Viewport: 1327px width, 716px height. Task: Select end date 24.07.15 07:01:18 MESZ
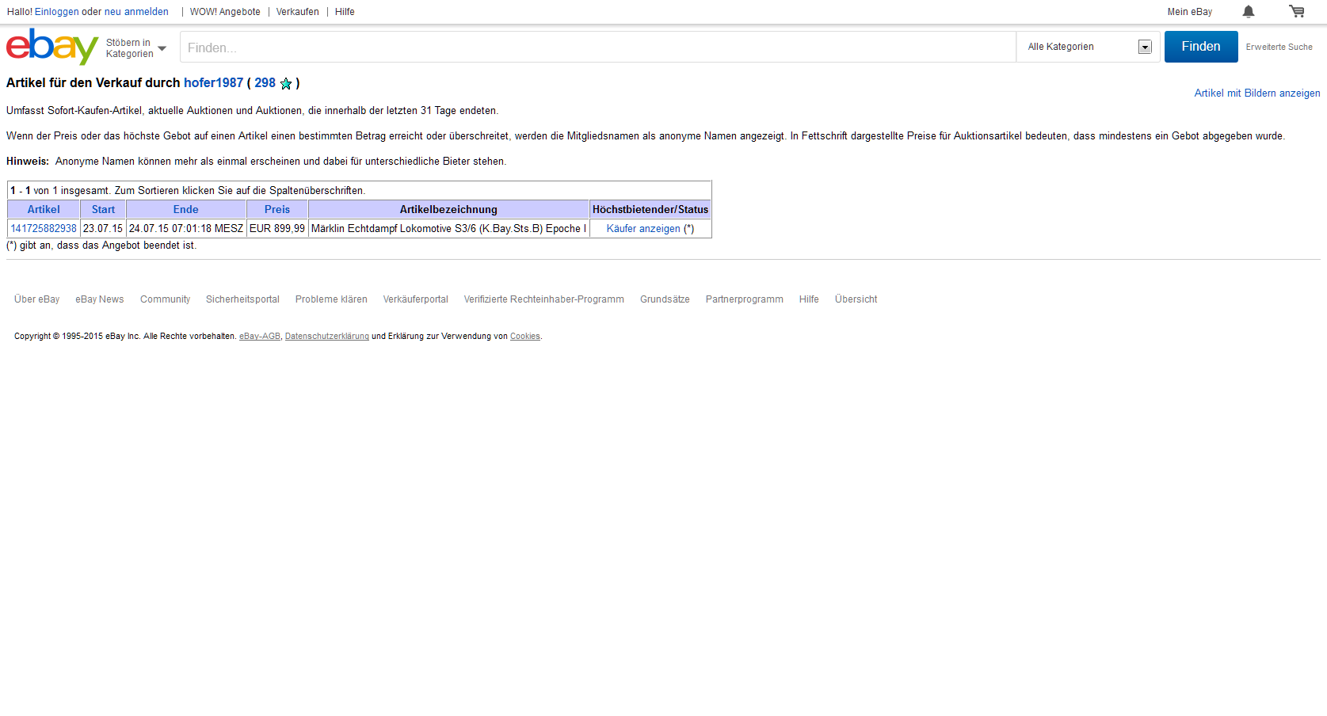(x=186, y=228)
